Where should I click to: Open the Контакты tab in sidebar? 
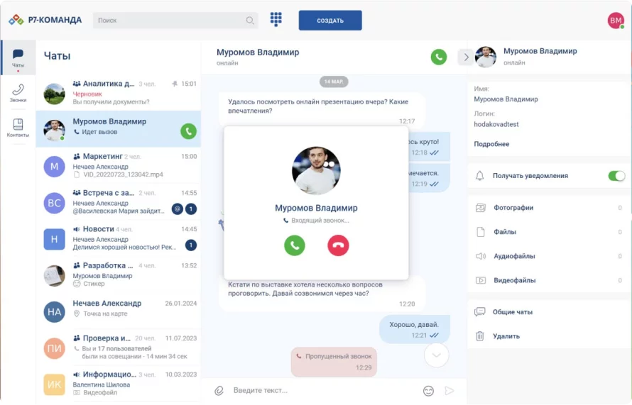pos(18,128)
